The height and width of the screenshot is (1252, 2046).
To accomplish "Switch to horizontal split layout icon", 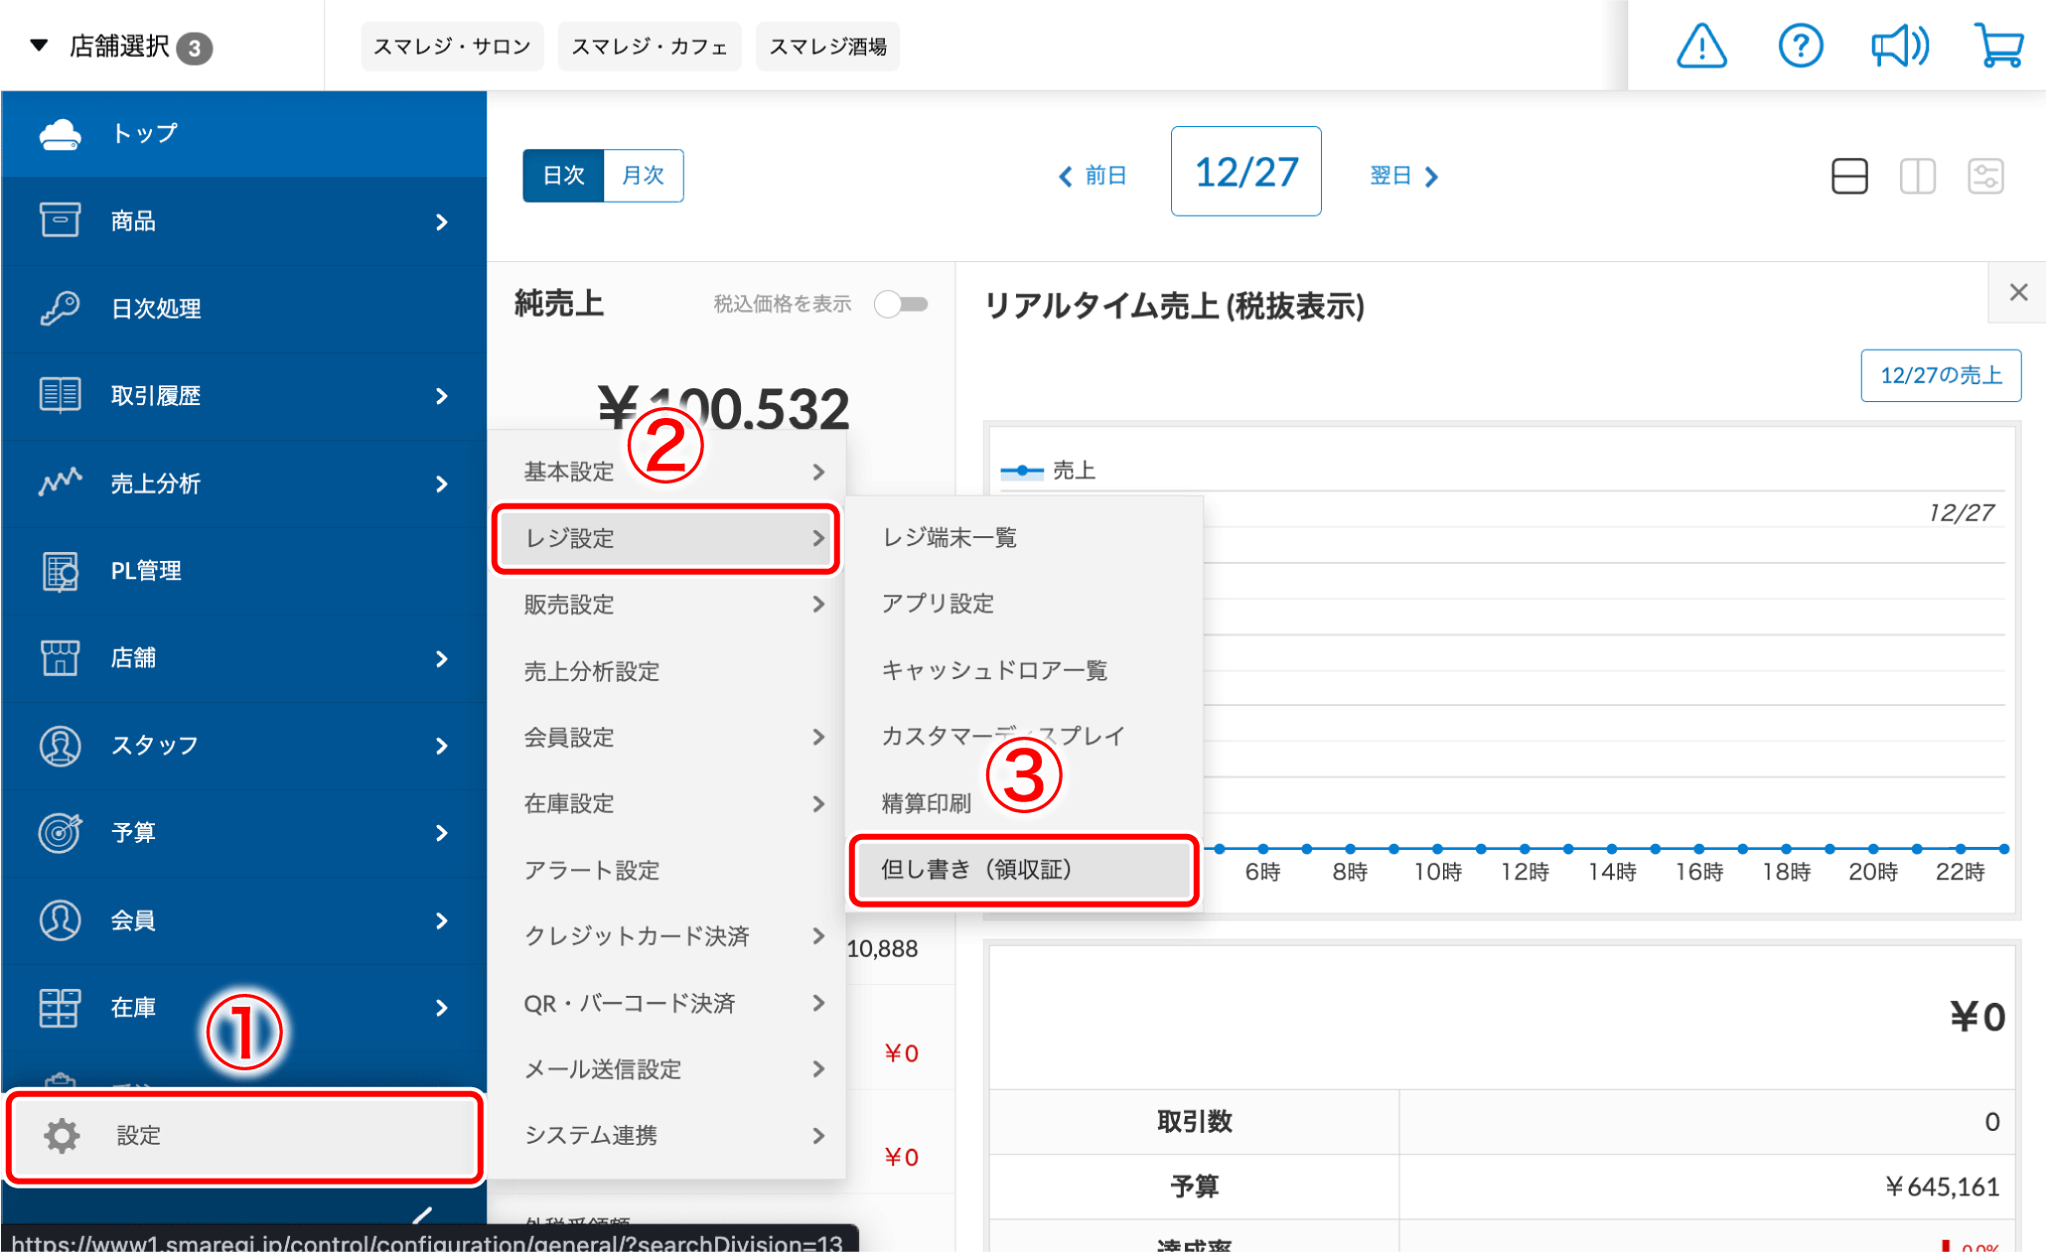I will [x=1849, y=177].
